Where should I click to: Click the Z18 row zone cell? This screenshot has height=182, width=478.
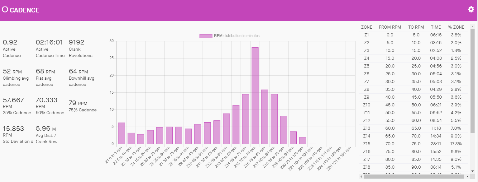click(366, 167)
